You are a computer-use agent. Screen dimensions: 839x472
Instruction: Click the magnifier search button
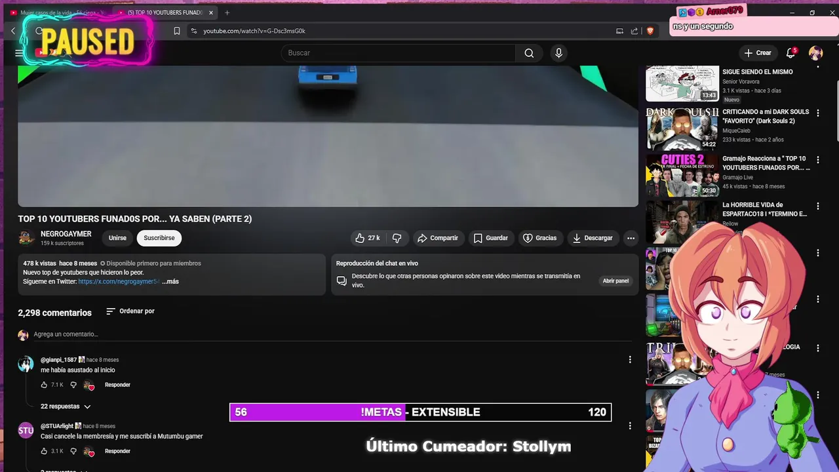[x=529, y=53]
